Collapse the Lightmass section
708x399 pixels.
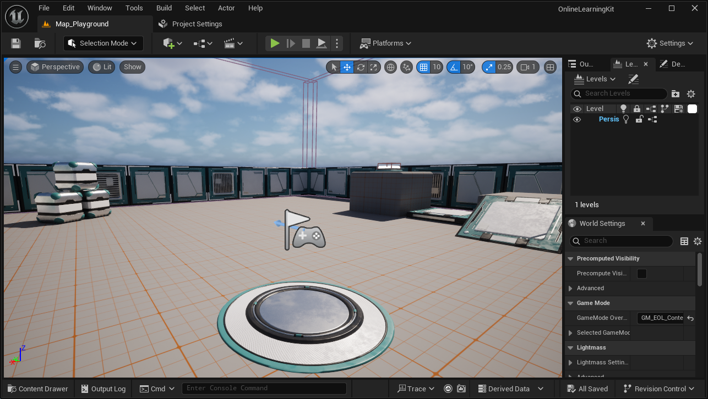click(x=570, y=347)
